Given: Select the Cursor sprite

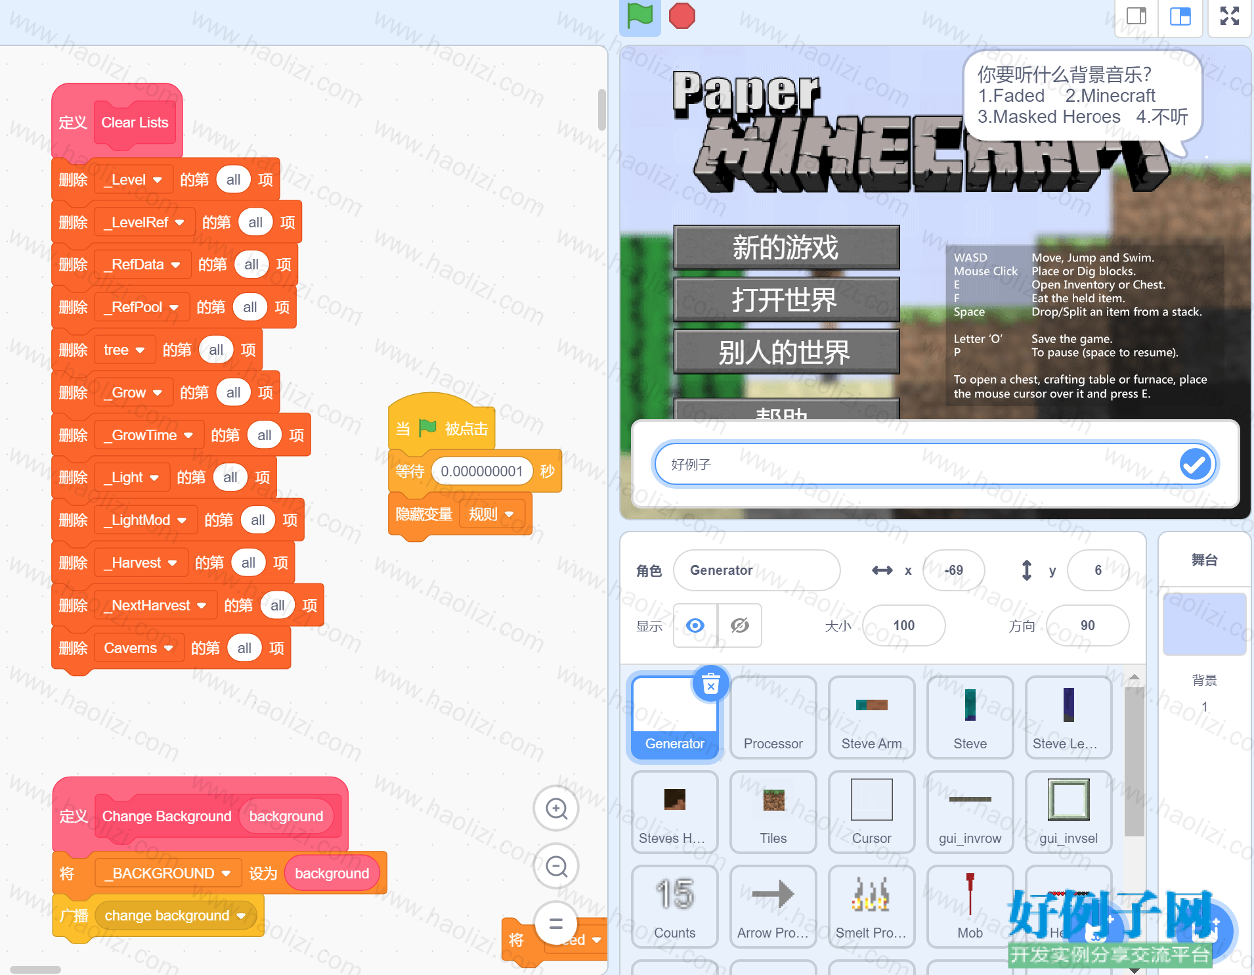Looking at the screenshot, I should [872, 813].
